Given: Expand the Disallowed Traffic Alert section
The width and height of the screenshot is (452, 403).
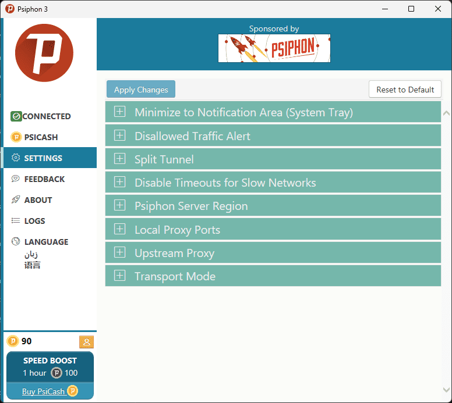Looking at the screenshot, I should point(273,135).
